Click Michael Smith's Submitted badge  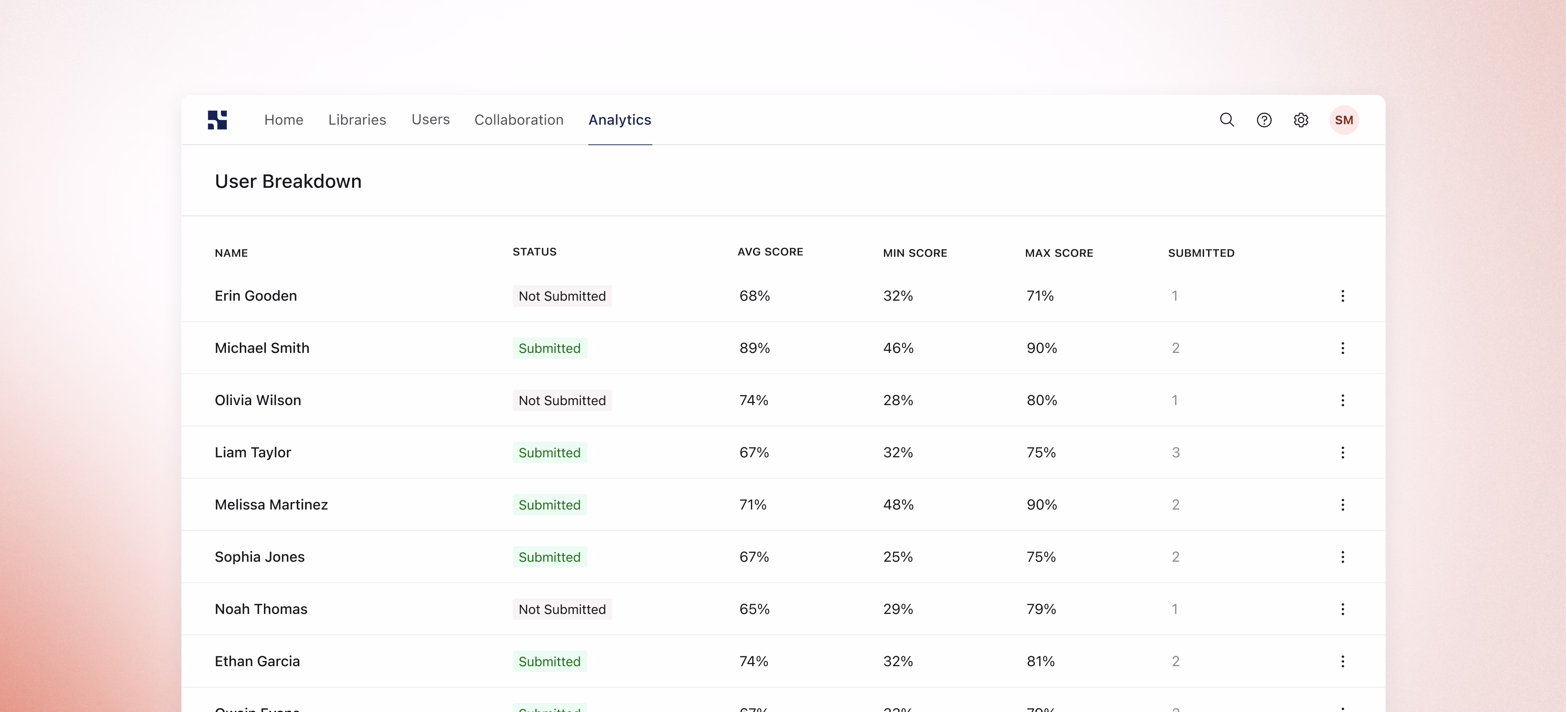tap(549, 348)
